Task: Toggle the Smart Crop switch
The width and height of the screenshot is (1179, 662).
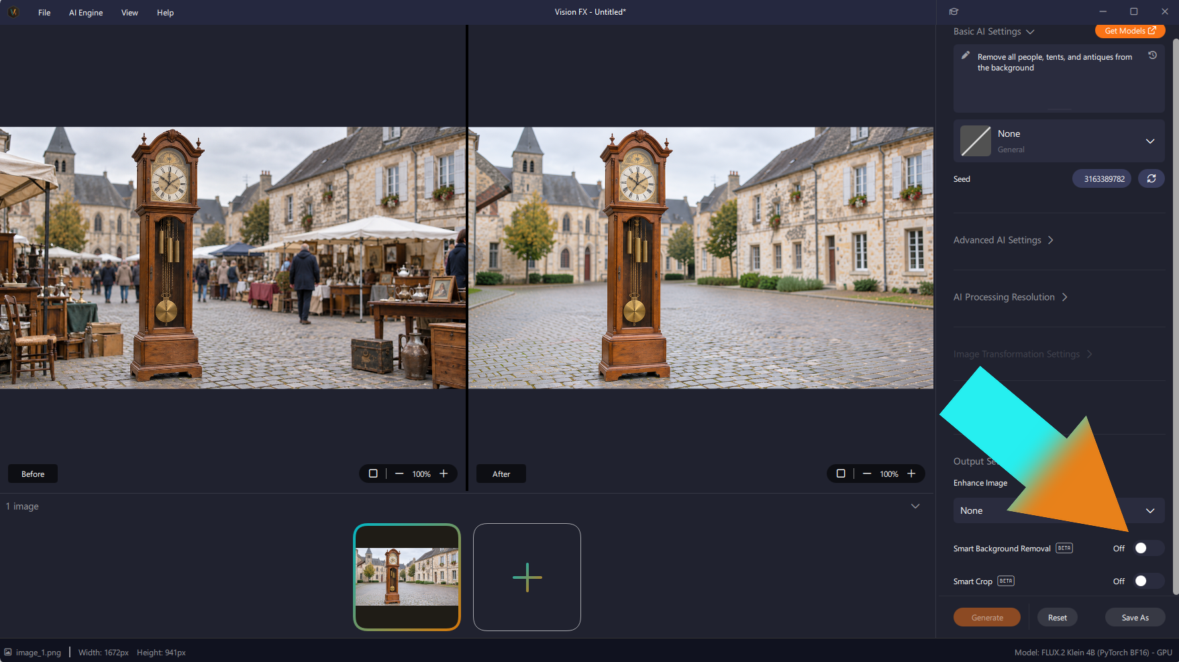Action: click(x=1147, y=581)
